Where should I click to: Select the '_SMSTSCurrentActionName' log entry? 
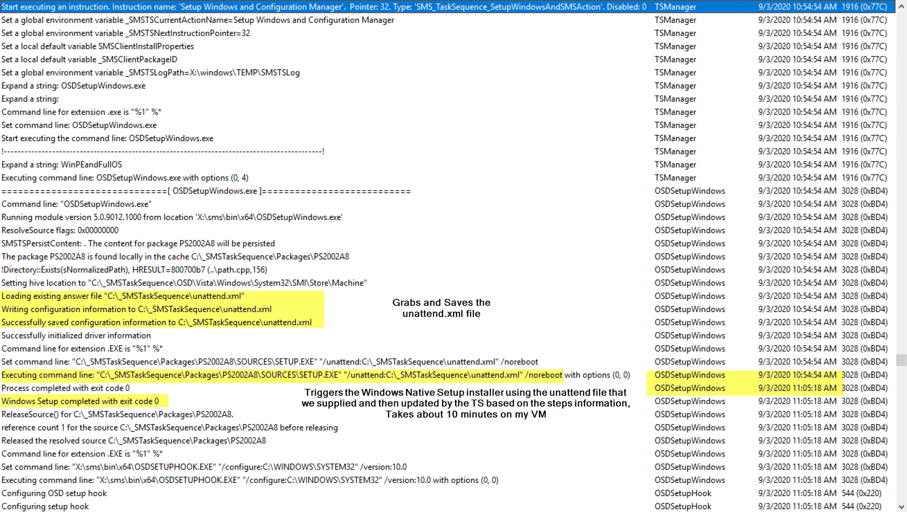pyautogui.click(x=198, y=20)
